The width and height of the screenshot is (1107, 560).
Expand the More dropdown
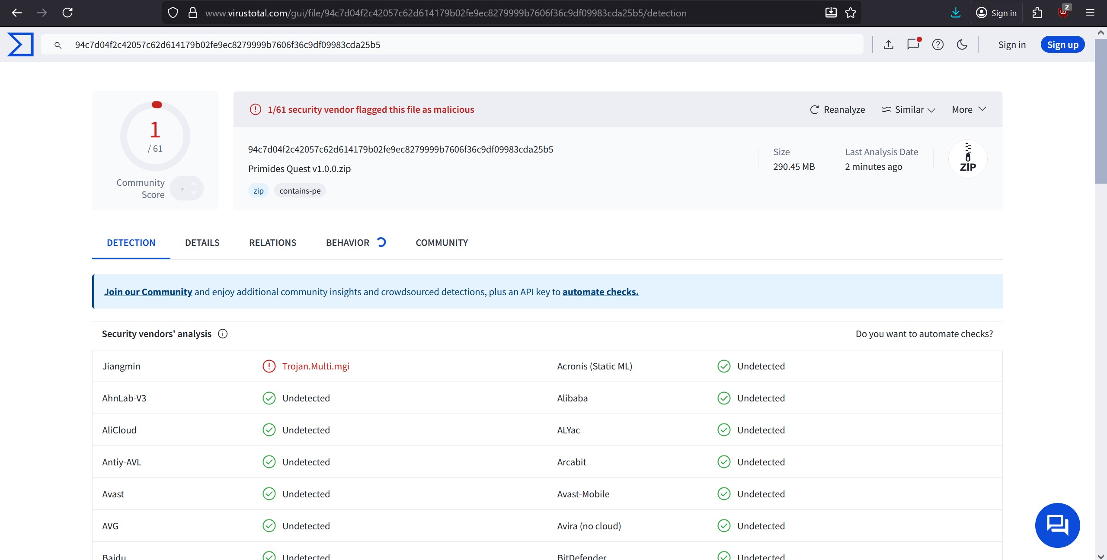(x=969, y=110)
